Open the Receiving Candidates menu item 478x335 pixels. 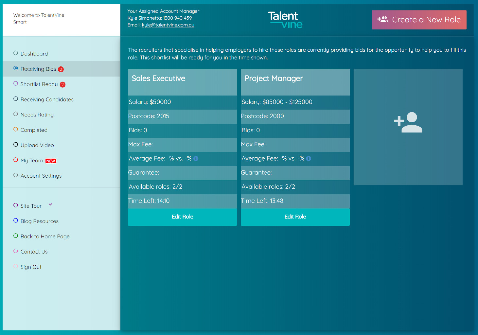point(47,99)
